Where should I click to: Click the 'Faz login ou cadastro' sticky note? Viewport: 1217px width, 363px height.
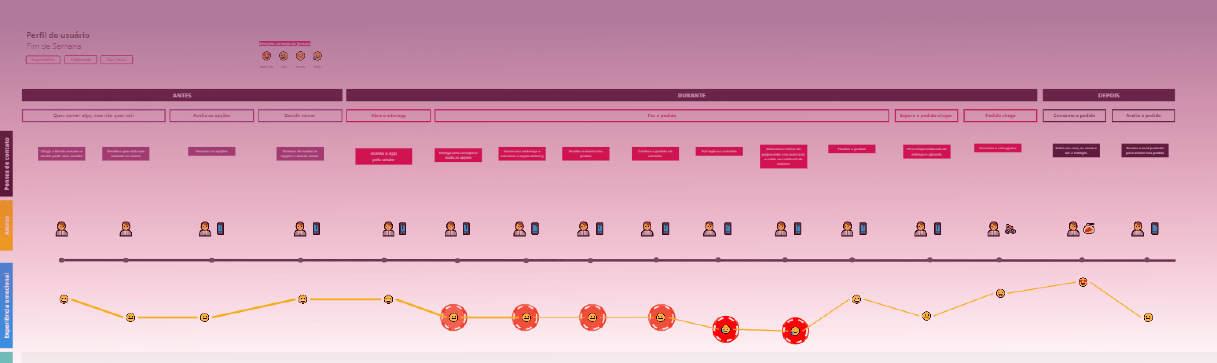pos(719,151)
